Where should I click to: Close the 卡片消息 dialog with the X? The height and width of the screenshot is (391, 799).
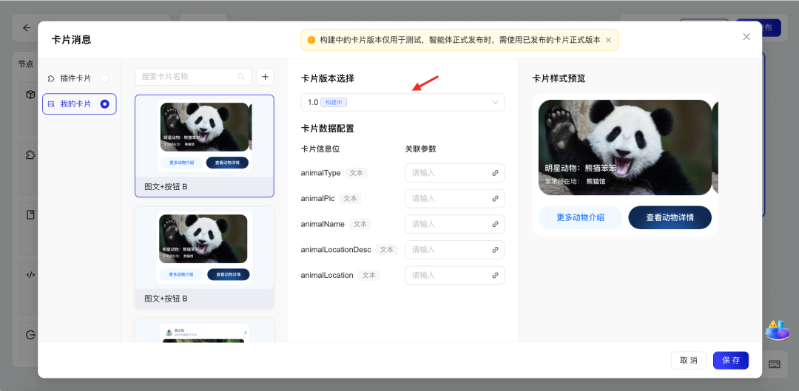746,37
